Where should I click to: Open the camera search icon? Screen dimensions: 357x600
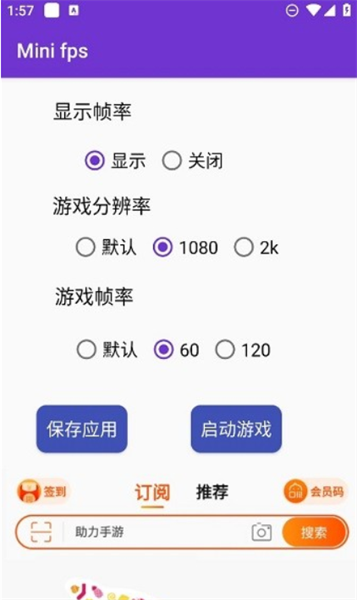(x=261, y=532)
